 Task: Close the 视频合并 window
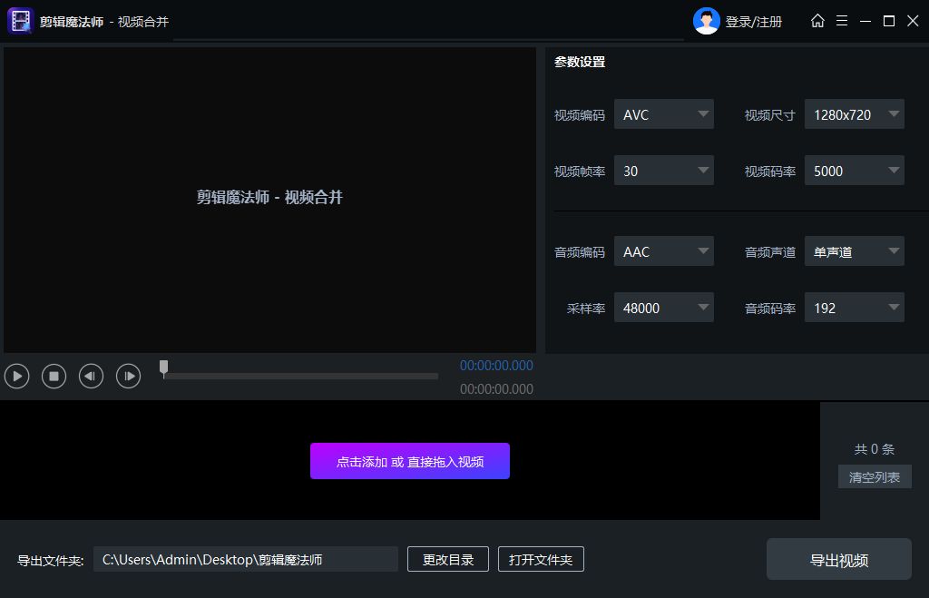pos(913,22)
